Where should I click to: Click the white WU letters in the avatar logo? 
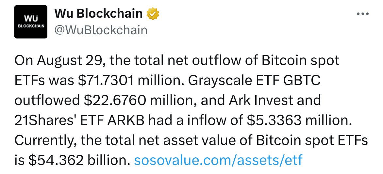tap(30, 19)
